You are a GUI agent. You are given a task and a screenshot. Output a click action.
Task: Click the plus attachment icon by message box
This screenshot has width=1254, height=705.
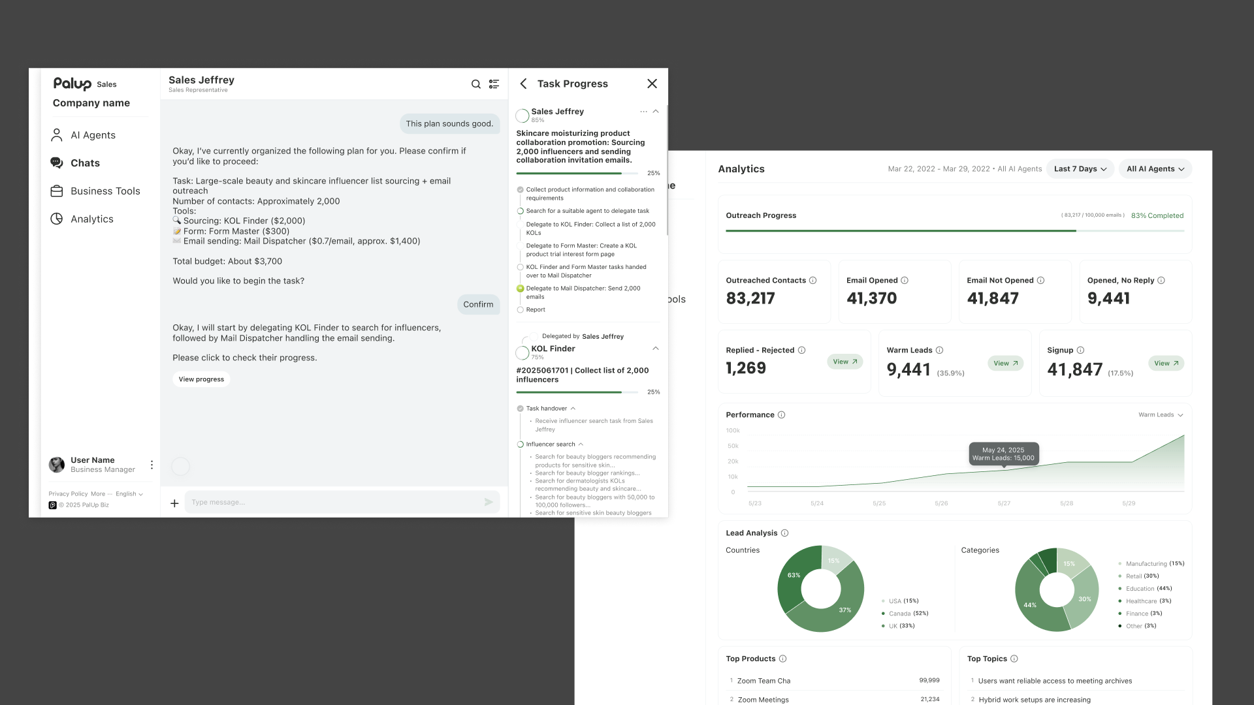[x=174, y=503]
